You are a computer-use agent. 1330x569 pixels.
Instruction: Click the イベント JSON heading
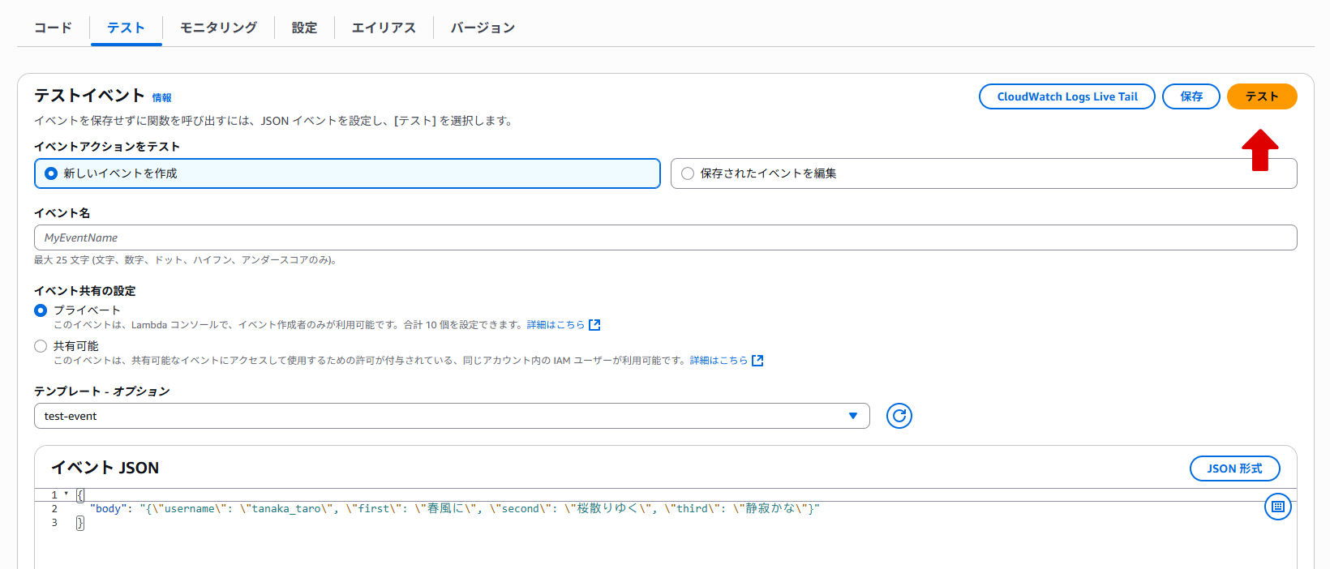click(x=105, y=468)
